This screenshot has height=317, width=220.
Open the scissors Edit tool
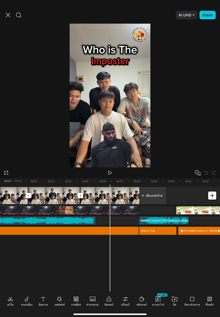point(10,301)
